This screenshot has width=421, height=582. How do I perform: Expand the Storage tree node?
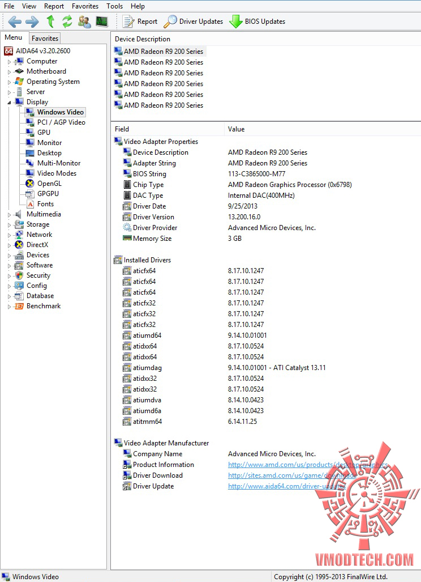(x=9, y=225)
